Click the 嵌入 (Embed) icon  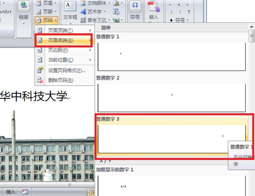tap(153, 11)
